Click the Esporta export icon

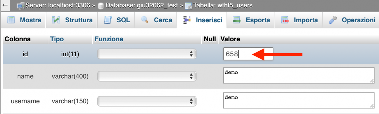point(237,20)
